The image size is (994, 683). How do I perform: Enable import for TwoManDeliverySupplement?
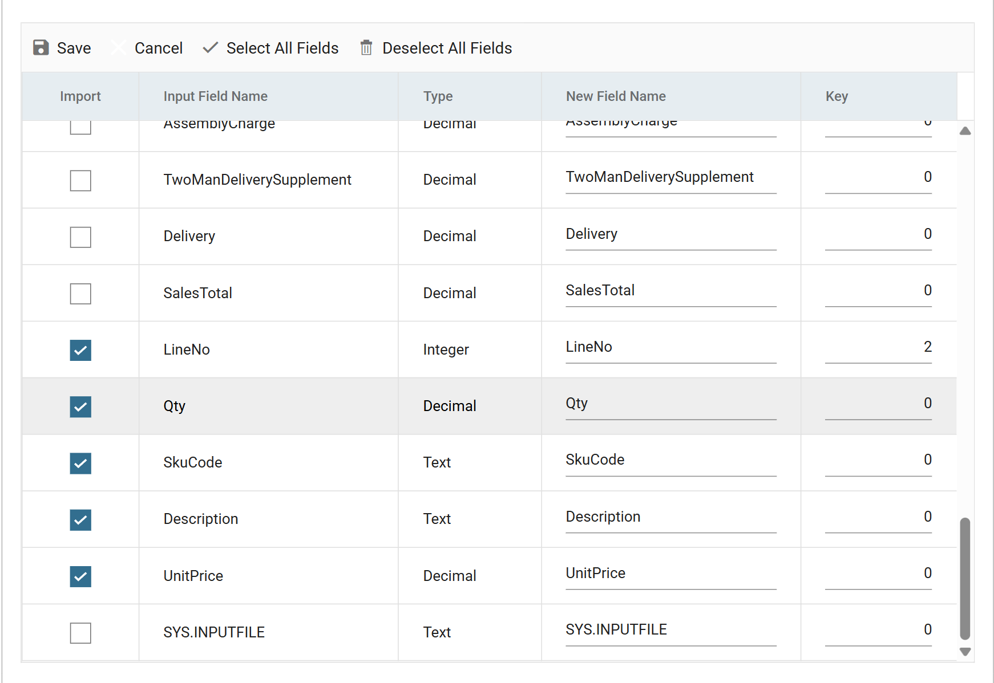[x=80, y=181]
